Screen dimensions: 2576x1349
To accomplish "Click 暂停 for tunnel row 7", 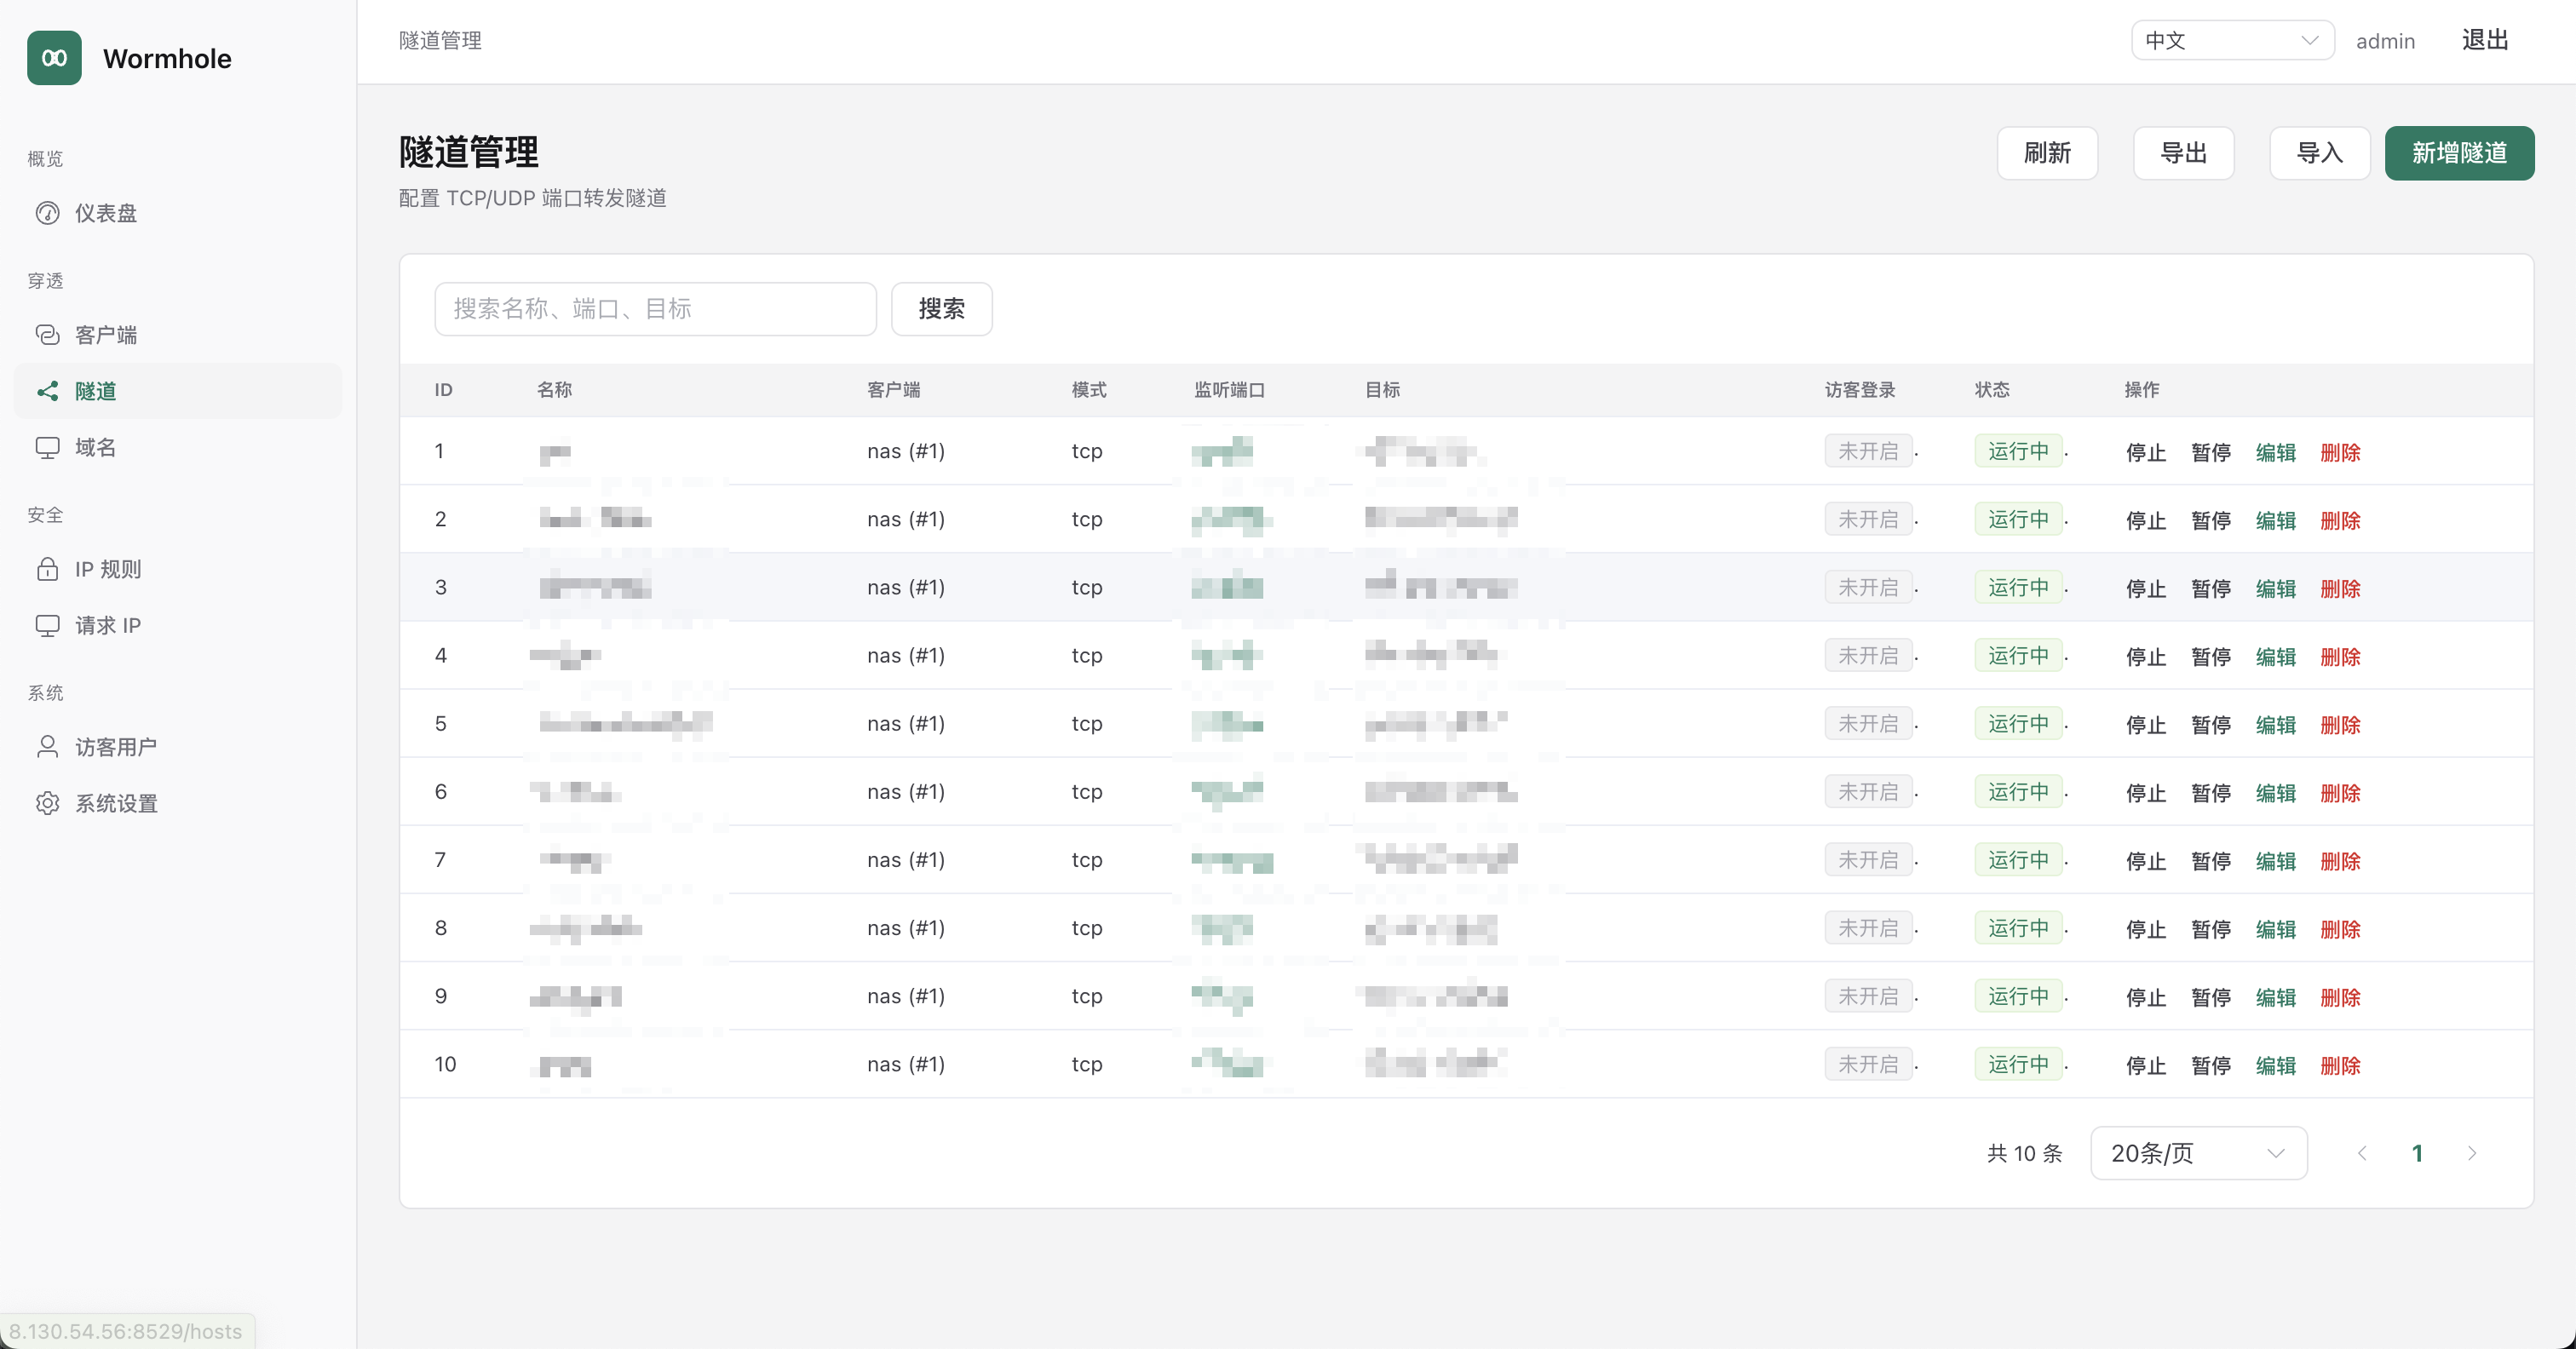I will point(2210,860).
